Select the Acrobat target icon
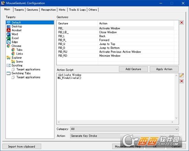The height and width of the screenshot is (151, 189). [x=9, y=30]
